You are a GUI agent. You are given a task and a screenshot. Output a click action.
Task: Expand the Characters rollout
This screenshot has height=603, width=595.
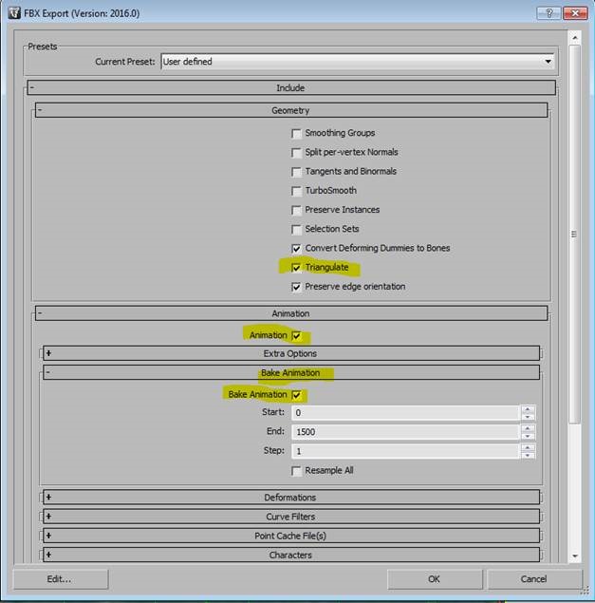coord(291,555)
